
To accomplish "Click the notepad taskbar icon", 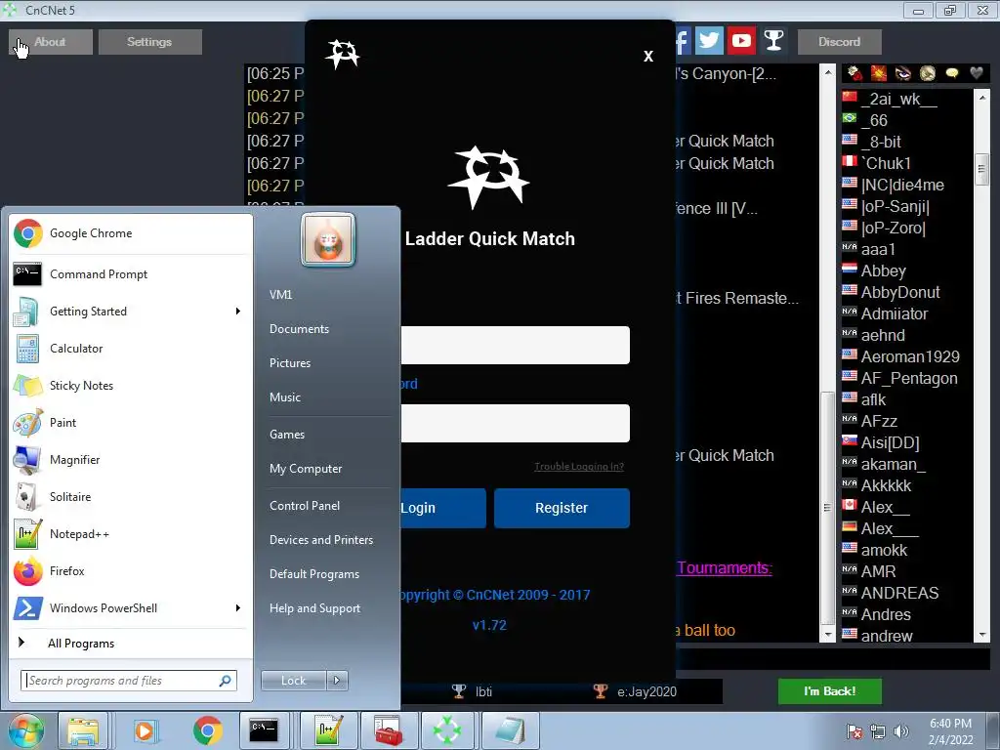I will [x=508, y=730].
